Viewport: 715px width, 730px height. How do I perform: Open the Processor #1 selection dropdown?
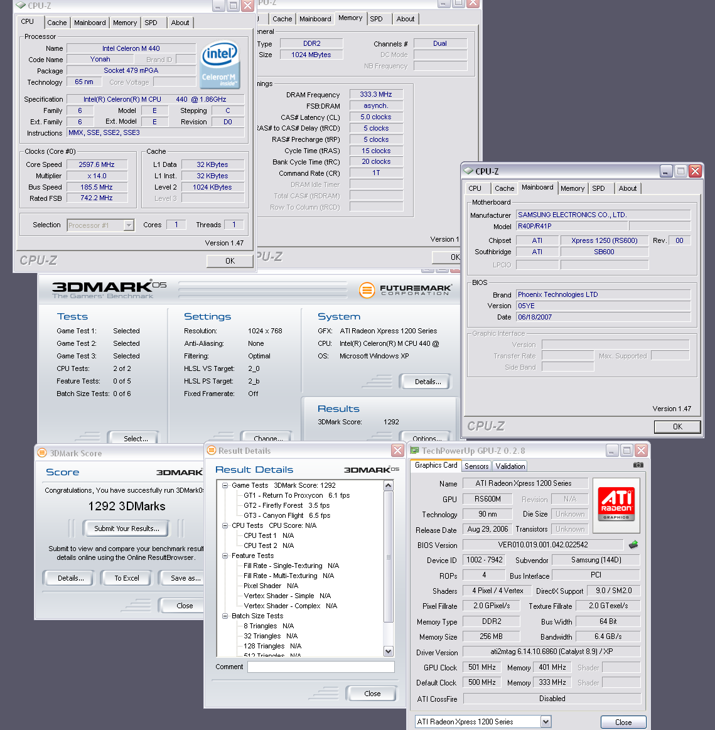click(x=129, y=225)
